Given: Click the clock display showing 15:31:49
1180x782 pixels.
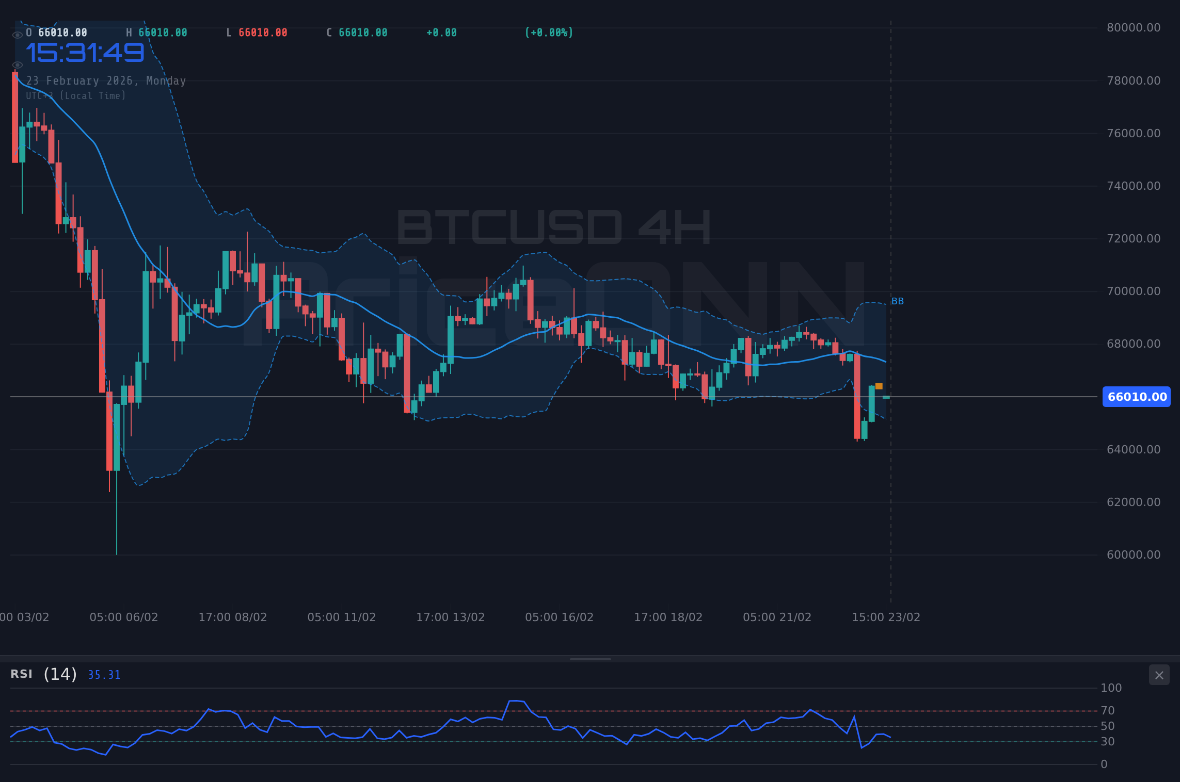Looking at the screenshot, I should pyautogui.click(x=85, y=52).
